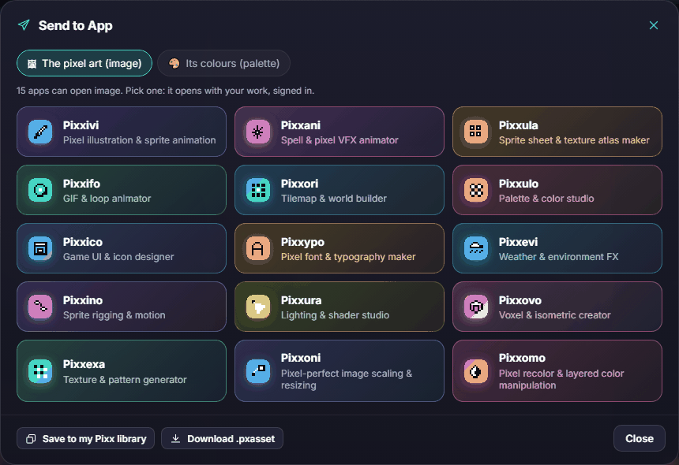Click the Pixxivi pen icon

coord(40,132)
